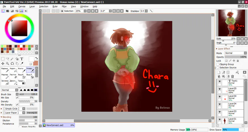This screenshot has width=248, height=132.
Task: Enable the Clipping Group checkbox
Action: [x=218, y=64]
